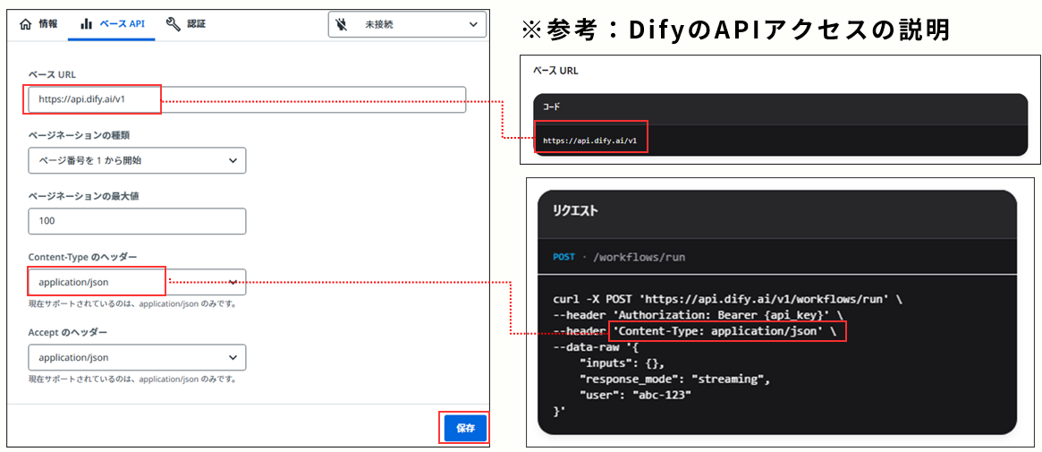
Task: Expand the 未接続 connection status dropdown arrow
Action: 473,25
